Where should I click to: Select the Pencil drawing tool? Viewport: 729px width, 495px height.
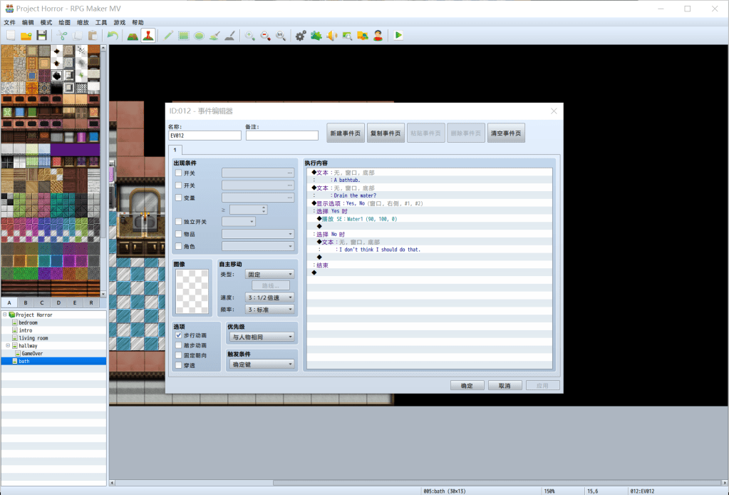[x=168, y=35]
